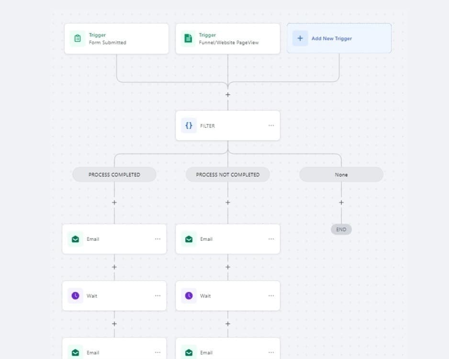Add step between Email and Wait in PROCESS COMPLETED
Image resolution: width=449 pixels, height=359 pixels.
click(114, 267)
